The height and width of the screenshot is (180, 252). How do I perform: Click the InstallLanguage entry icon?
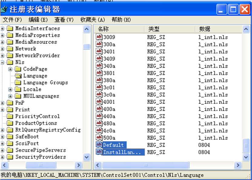pyautogui.click(x=99, y=152)
